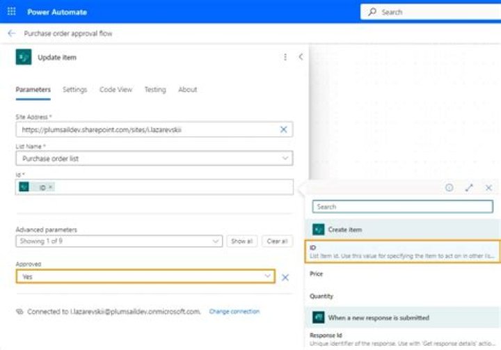Clear the Site Address value
The image size is (501, 350).
(283, 129)
